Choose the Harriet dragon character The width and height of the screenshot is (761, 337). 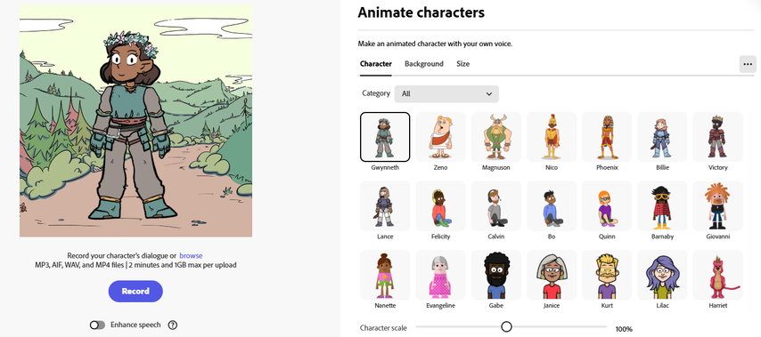[718, 275]
